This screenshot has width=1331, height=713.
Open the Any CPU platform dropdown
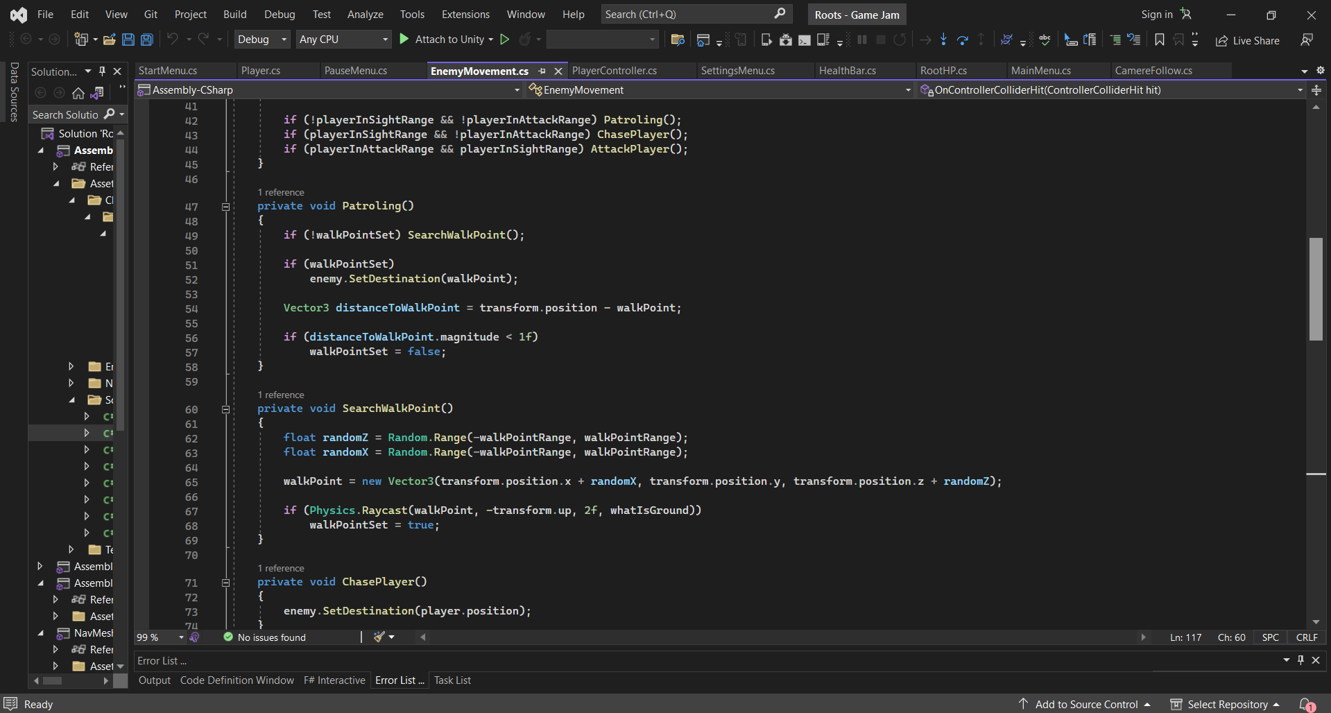coord(344,40)
